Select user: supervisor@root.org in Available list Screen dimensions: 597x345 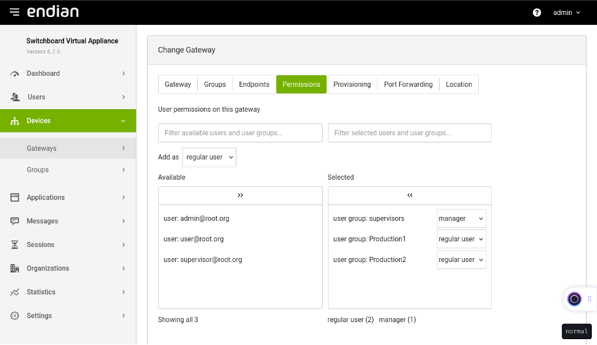pos(202,259)
